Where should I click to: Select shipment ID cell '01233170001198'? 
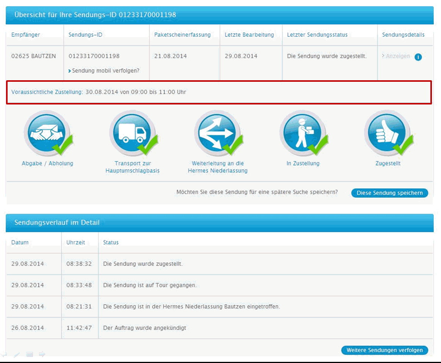[x=94, y=56]
